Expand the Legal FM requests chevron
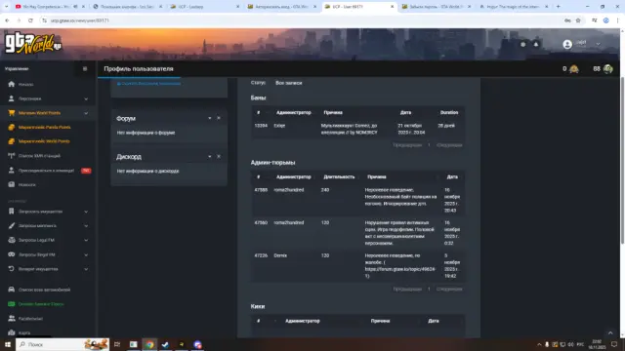 (x=86, y=241)
